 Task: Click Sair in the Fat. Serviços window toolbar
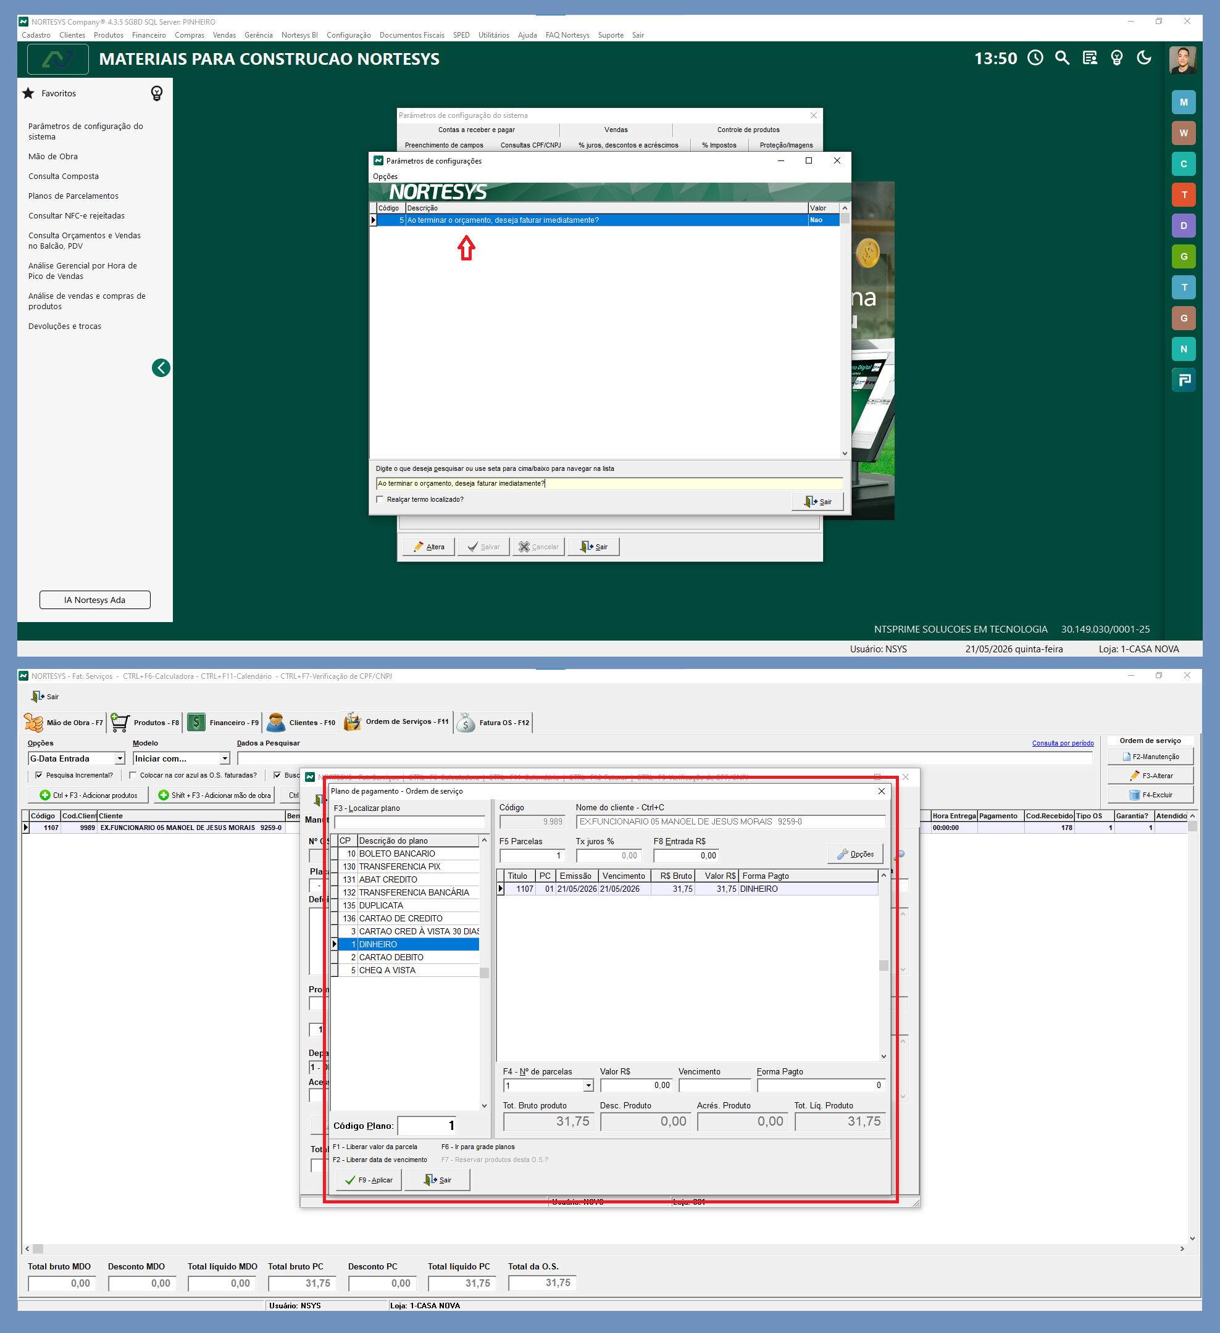pos(45,697)
